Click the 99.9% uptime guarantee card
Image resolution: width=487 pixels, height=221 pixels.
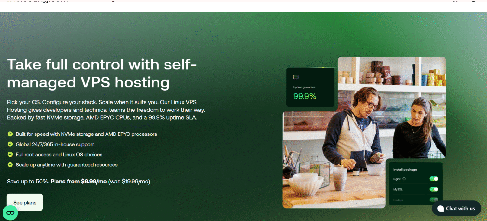[310, 87]
